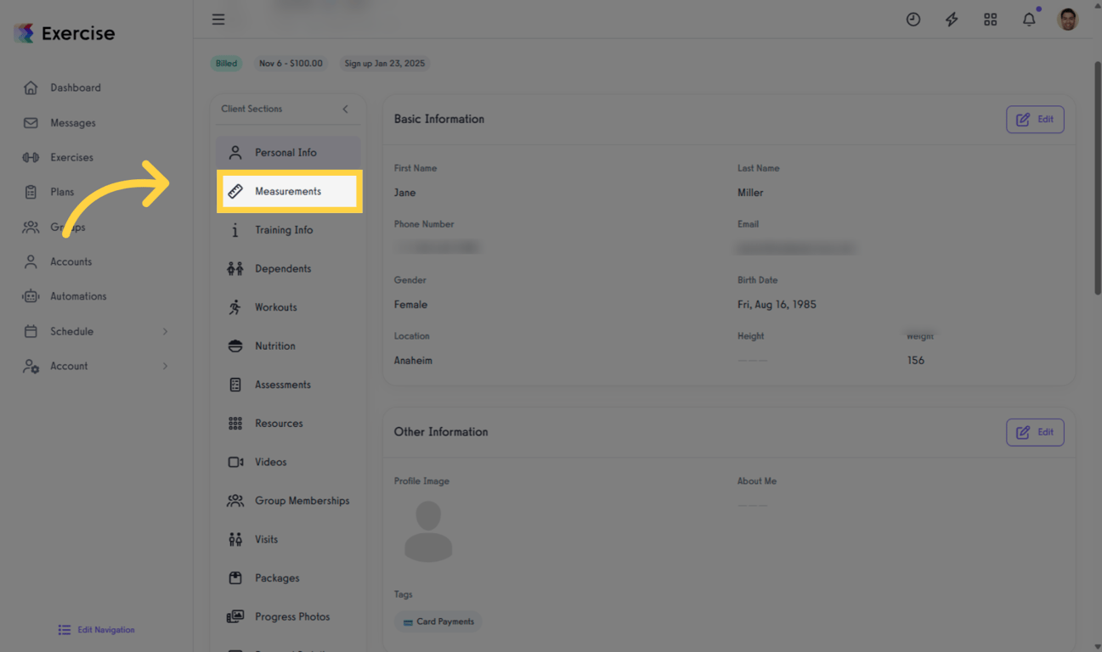Select the Groups sidebar icon
Viewport: 1102px width, 652px height.
(x=30, y=227)
